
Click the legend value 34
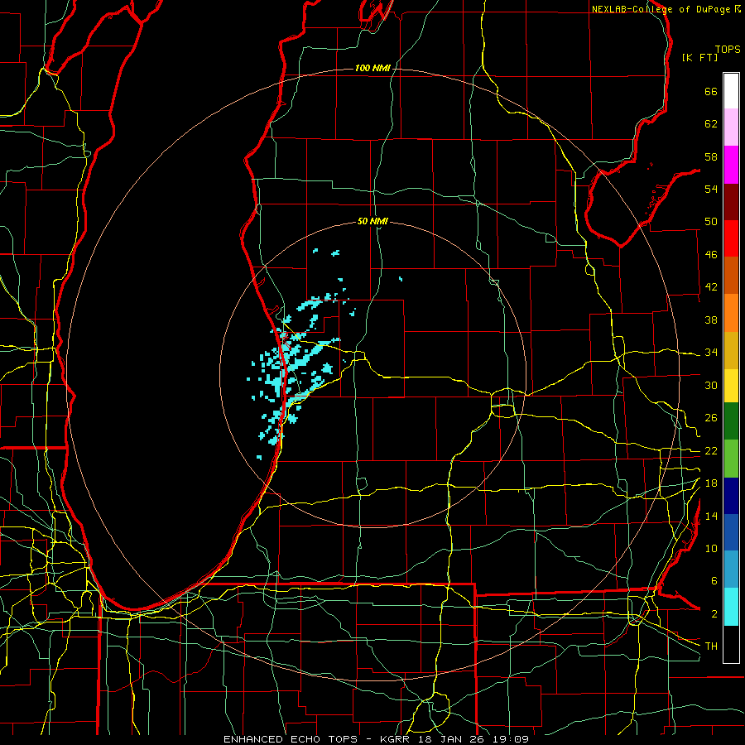click(x=711, y=353)
